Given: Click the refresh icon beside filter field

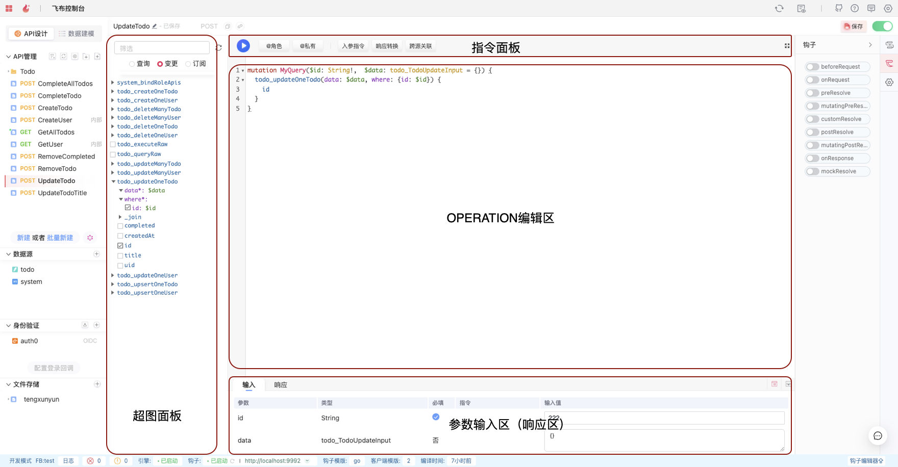Looking at the screenshot, I should coord(219,48).
